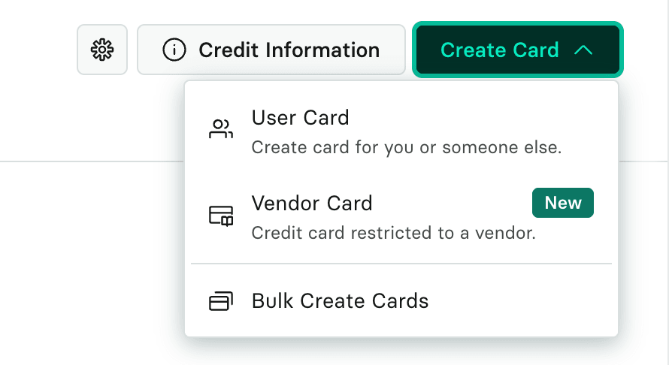Click the divider line above Bulk Create Cards

point(401,264)
